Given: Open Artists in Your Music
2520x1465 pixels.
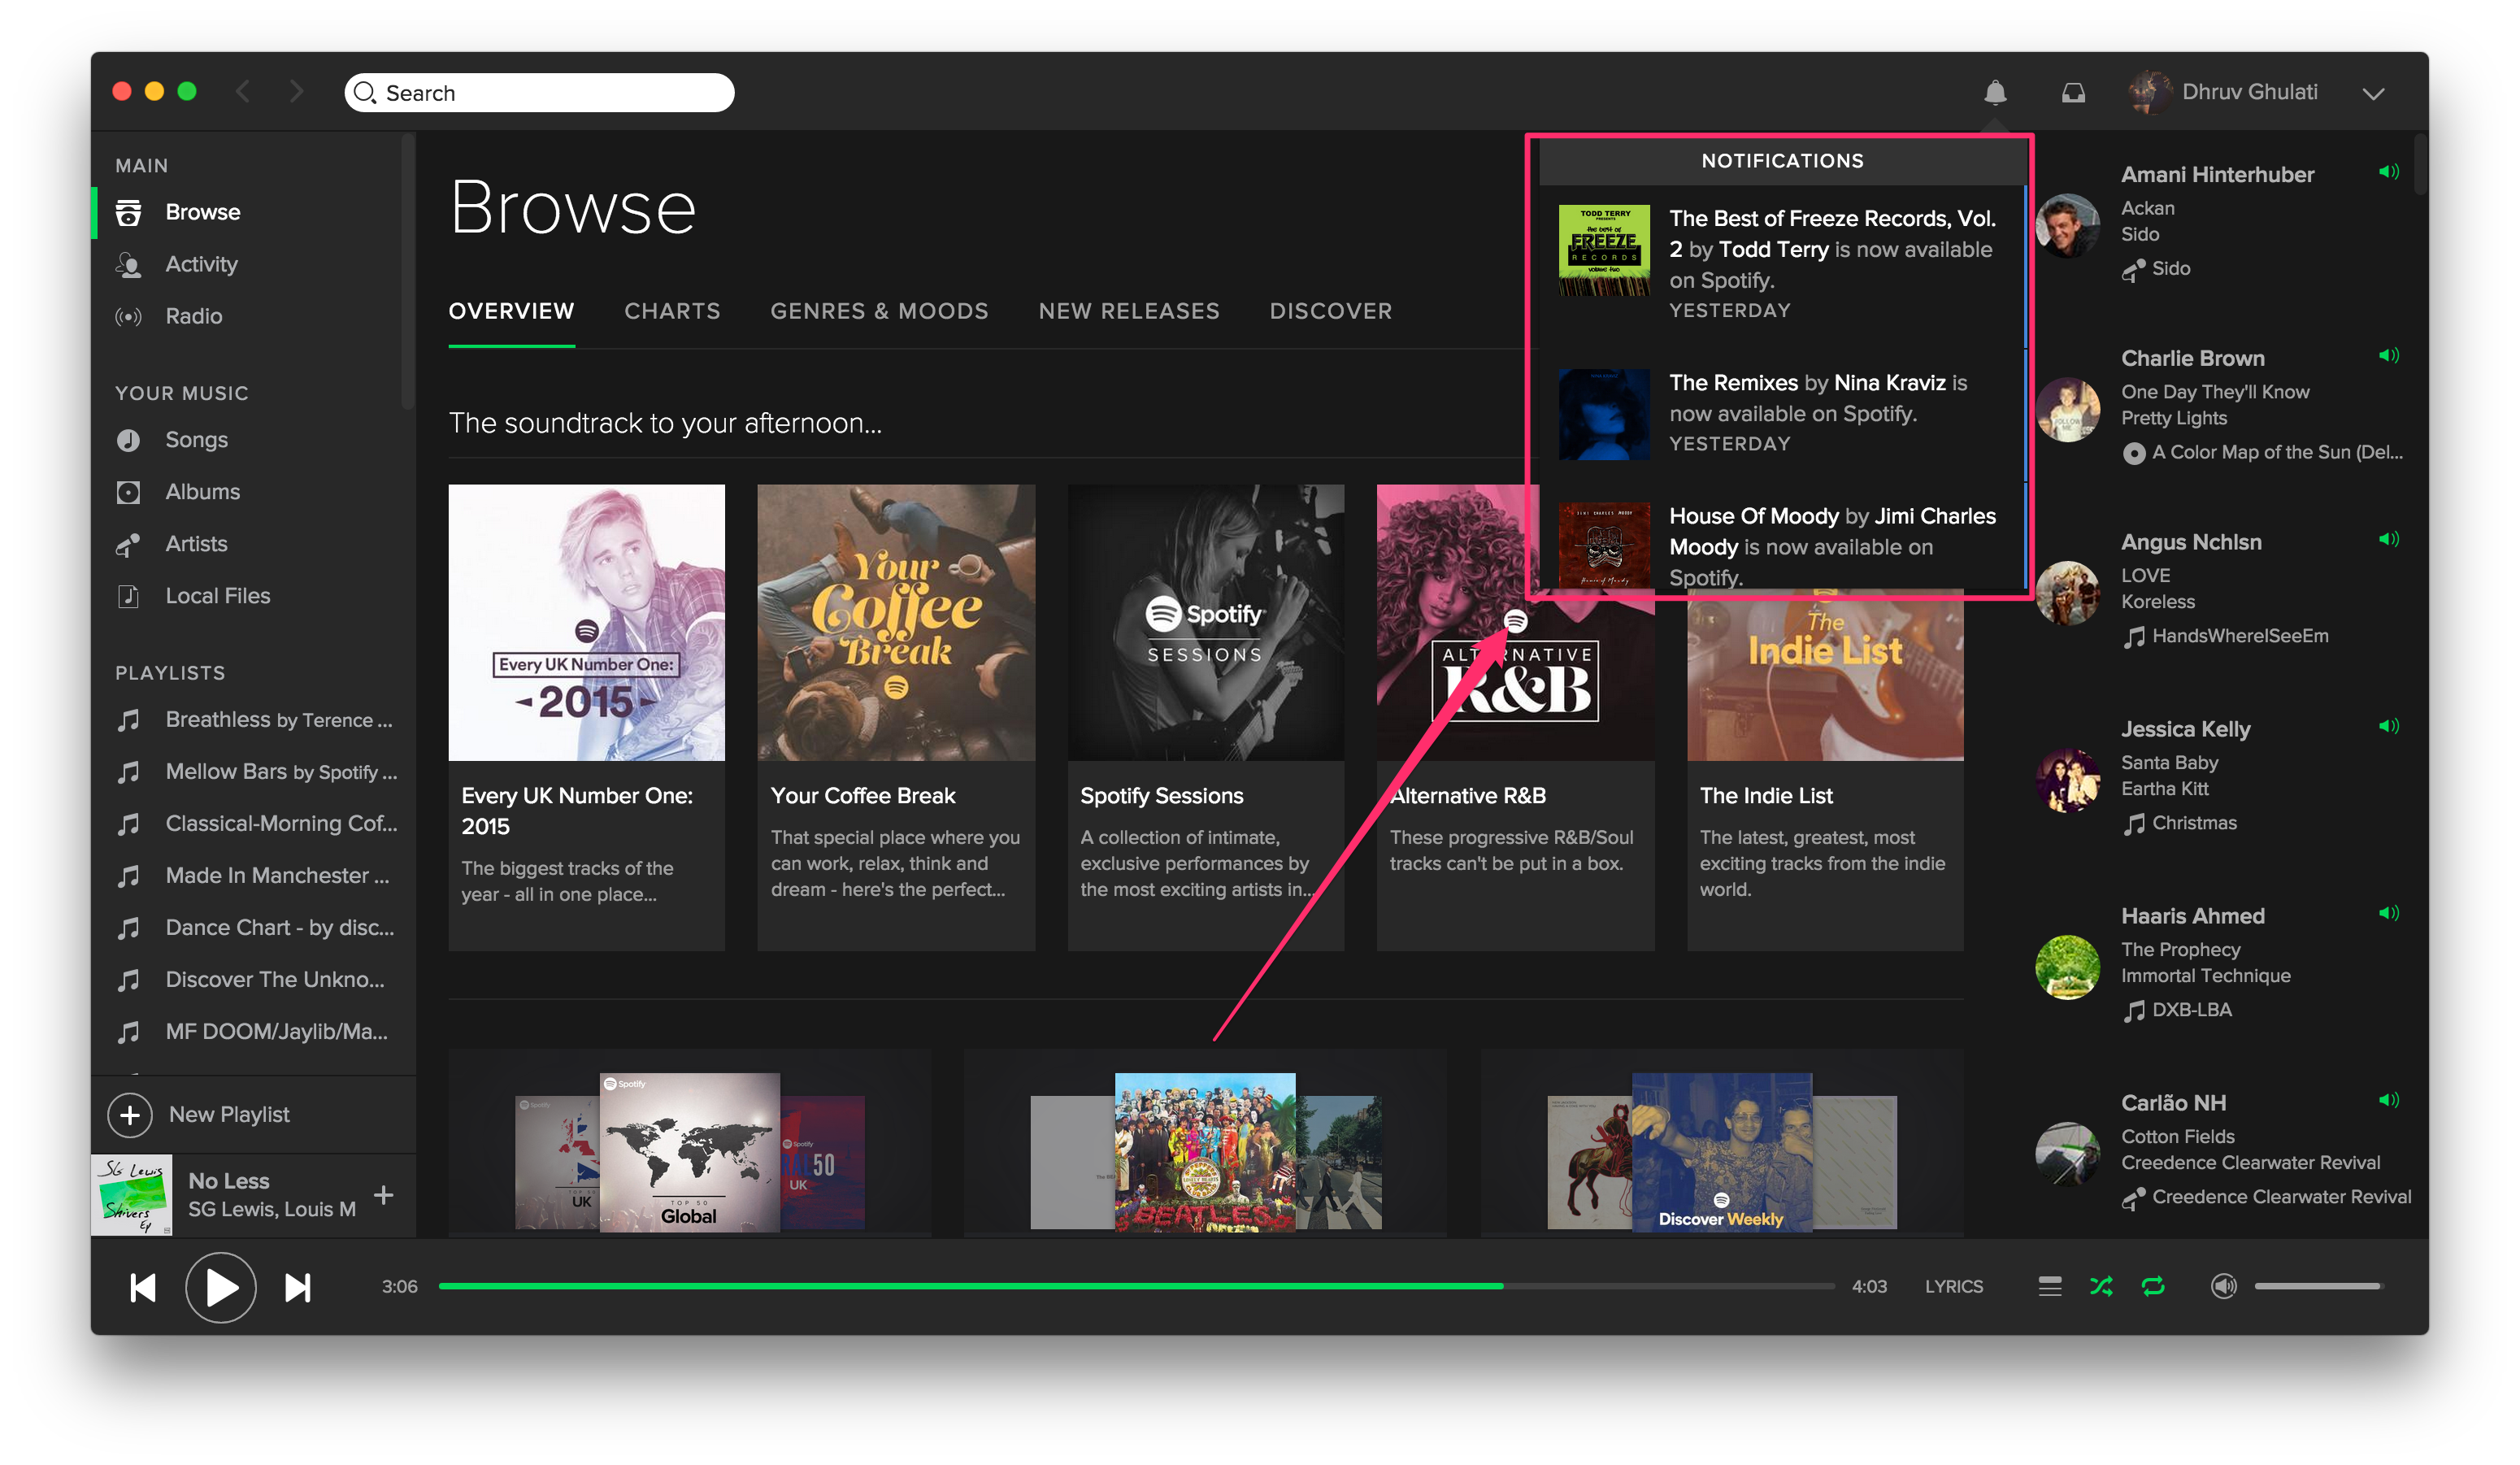Looking at the screenshot, I should (196, 544).
